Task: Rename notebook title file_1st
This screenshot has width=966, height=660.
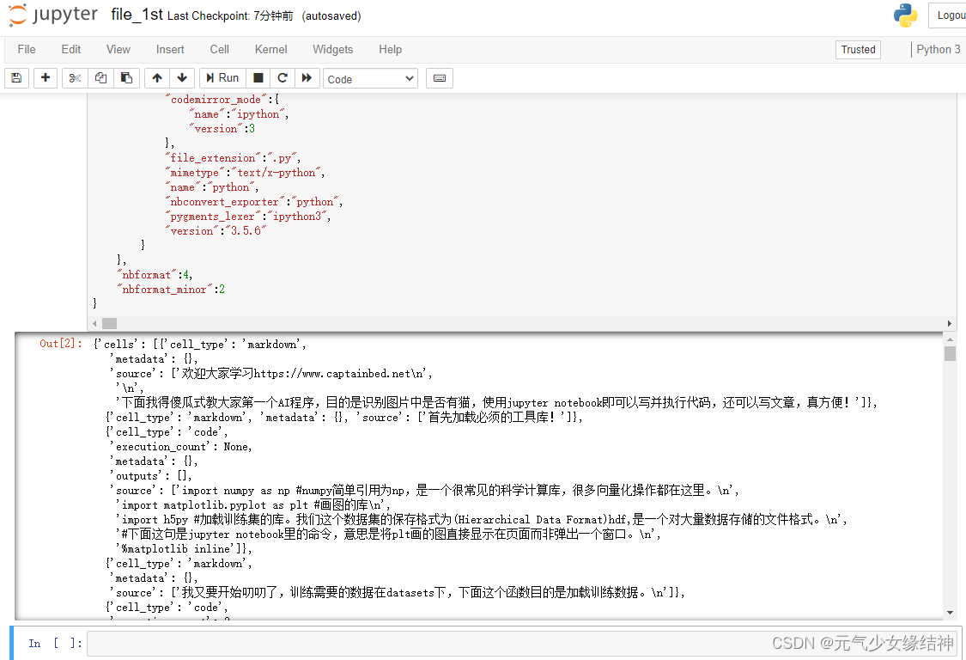Action: [x=137, y=15]
